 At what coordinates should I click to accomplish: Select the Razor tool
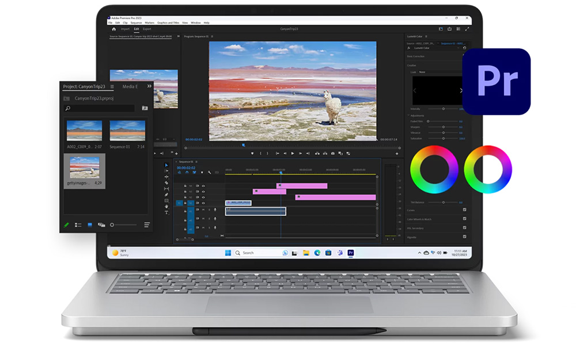tap(166, 182)
